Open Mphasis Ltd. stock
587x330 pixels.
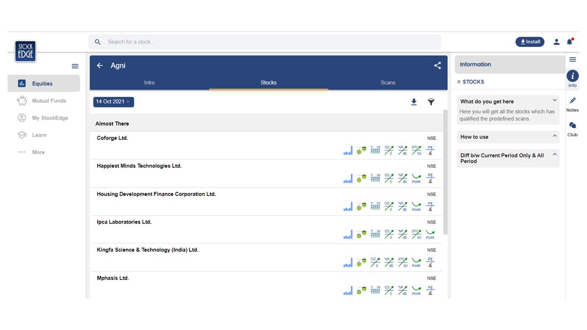(x=113, y=278)
